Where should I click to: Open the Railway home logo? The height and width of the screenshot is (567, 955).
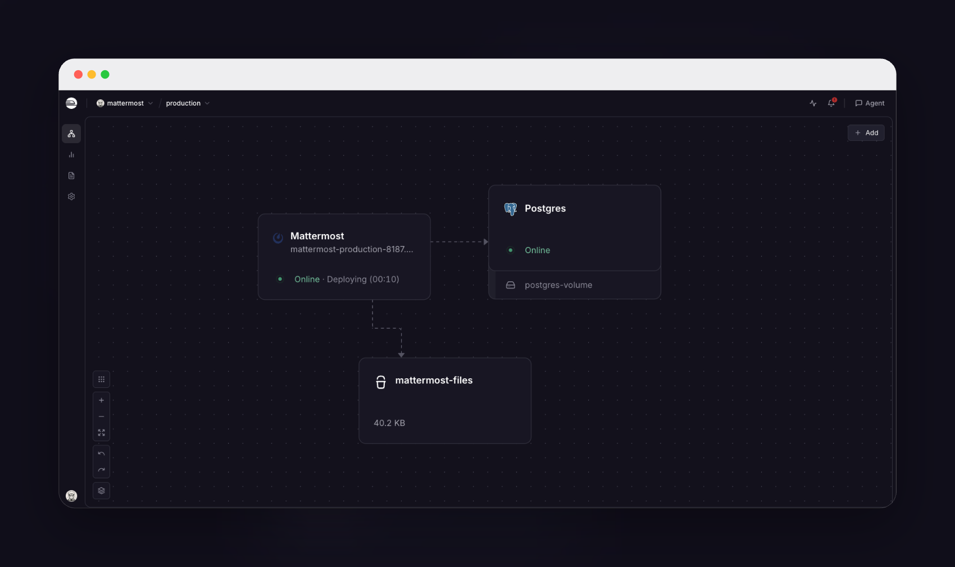pyautogui.click(x=71, y=103)
